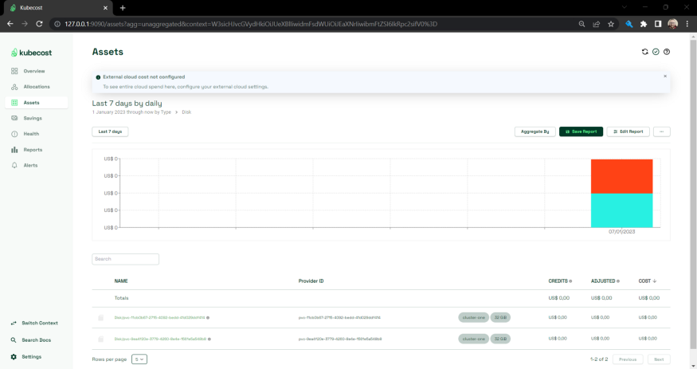Sort by the COST column arrow
The image size is (697, 369).
pyautogui.click(x=655, y=281)
